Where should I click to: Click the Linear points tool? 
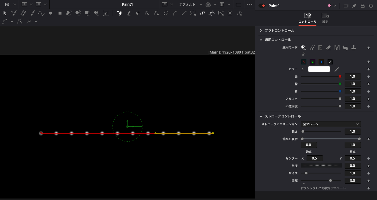(184, 13)
